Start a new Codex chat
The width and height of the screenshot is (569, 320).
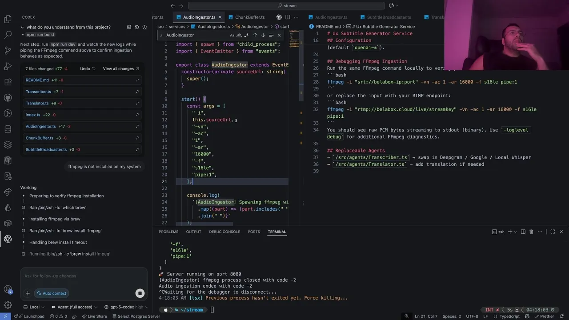(129, 27)
